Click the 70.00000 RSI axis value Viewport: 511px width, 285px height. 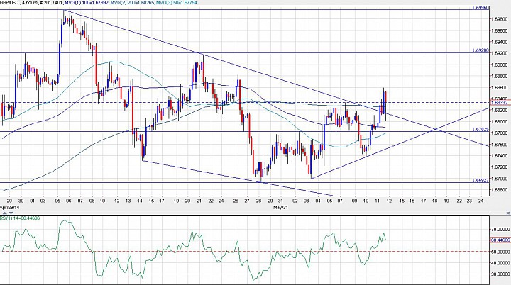(500, 229)
